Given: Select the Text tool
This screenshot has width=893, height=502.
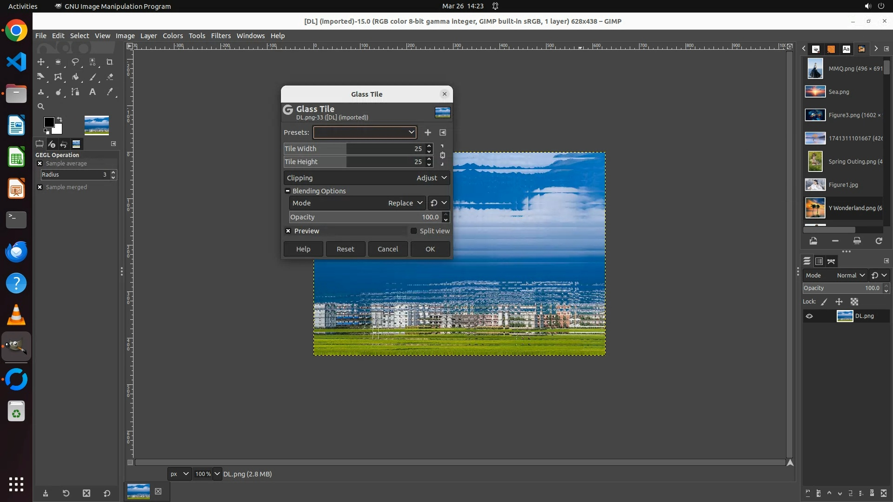Looking at the screenshot, I should (x=93, y=92).
